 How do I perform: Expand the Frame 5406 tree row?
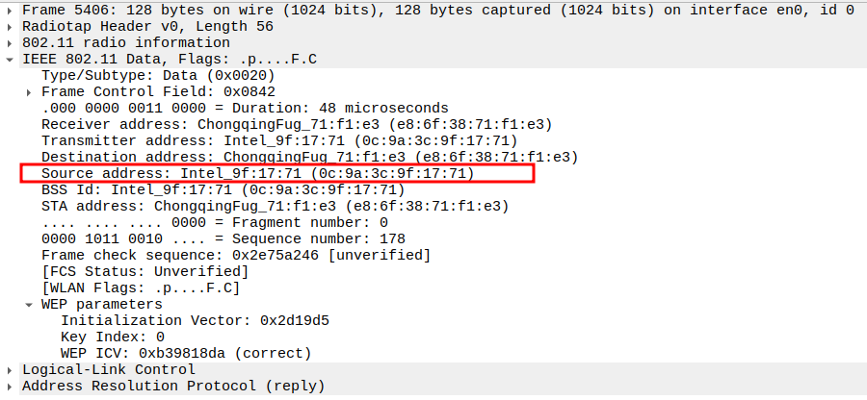(x=11, y=11)
